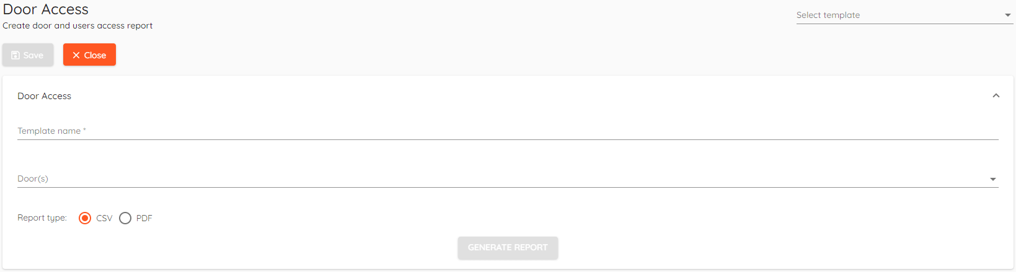Collapse the Door Access panel chevron
The image size is (1016, 272).
(x=996, y=95)
